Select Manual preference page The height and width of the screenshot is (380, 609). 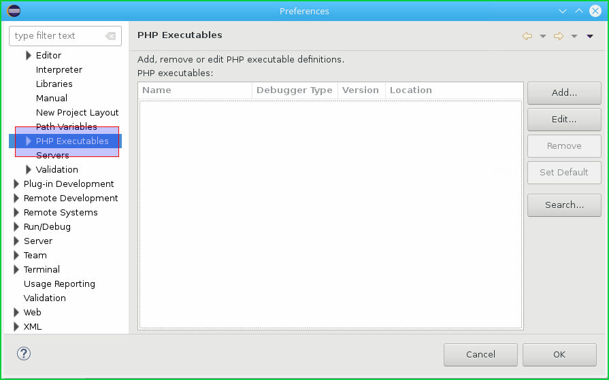coord(52,98)
